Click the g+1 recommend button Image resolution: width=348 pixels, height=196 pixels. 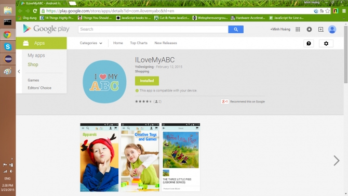tap(225, 101)
